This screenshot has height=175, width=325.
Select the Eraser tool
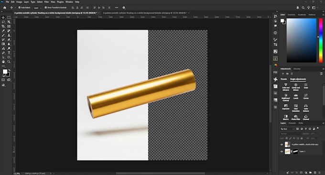point(9,40)
